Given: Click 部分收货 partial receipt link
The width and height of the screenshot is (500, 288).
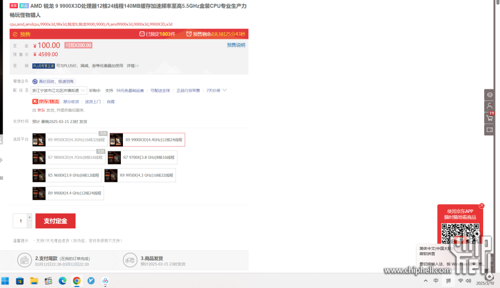Looking at the screenshot, I should [x=71, y=102].
